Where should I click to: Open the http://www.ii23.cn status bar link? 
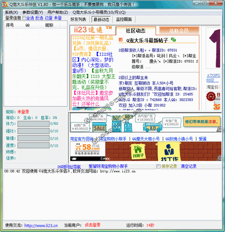click(41, 226)
